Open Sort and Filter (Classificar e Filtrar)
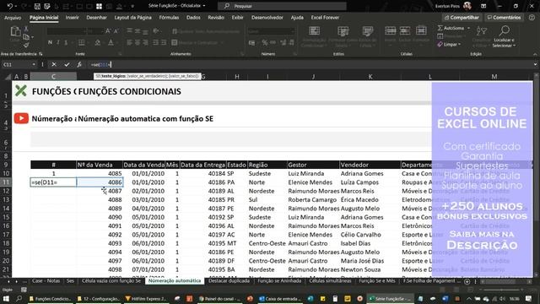 coord(482,31)
